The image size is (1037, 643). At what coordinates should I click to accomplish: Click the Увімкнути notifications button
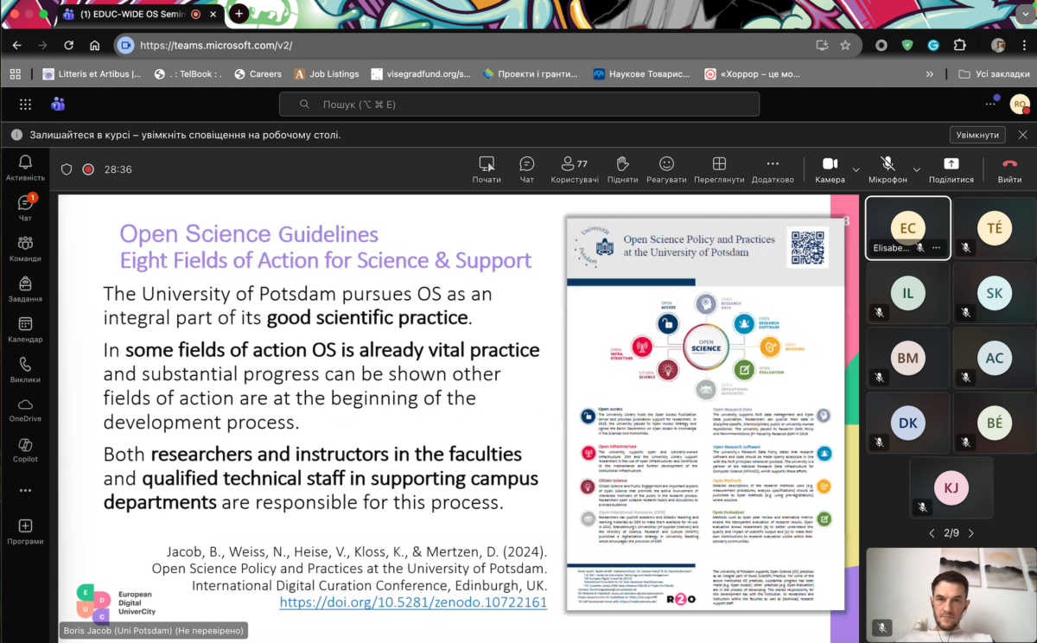coord(978,135)
